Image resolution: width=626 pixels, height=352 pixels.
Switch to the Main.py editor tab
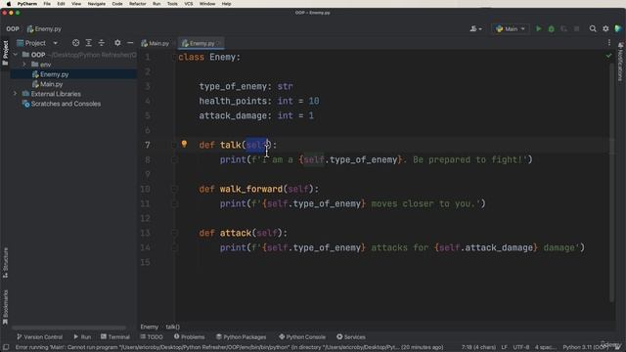pos(156,43)
